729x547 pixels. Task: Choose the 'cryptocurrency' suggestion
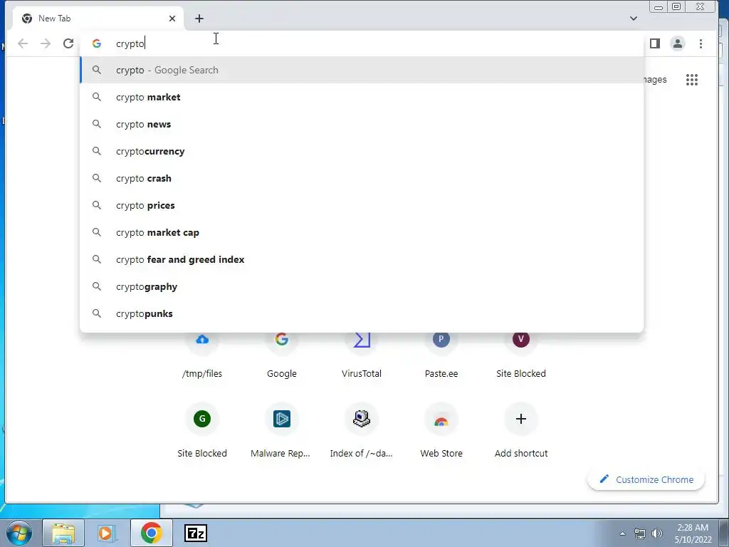pos(362,151)
